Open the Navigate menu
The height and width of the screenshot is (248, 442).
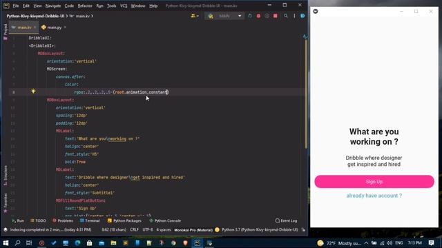point(53,6)
